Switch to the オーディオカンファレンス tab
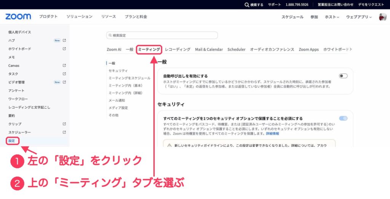The image size is (390, 199). 272,49
